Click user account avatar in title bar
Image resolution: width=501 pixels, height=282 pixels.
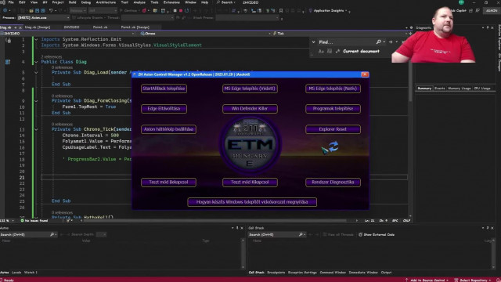(461, 2)
